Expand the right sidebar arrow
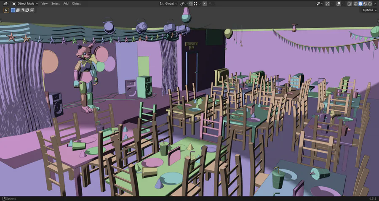The width and height of the screenshot is (379, 201). 378,21
